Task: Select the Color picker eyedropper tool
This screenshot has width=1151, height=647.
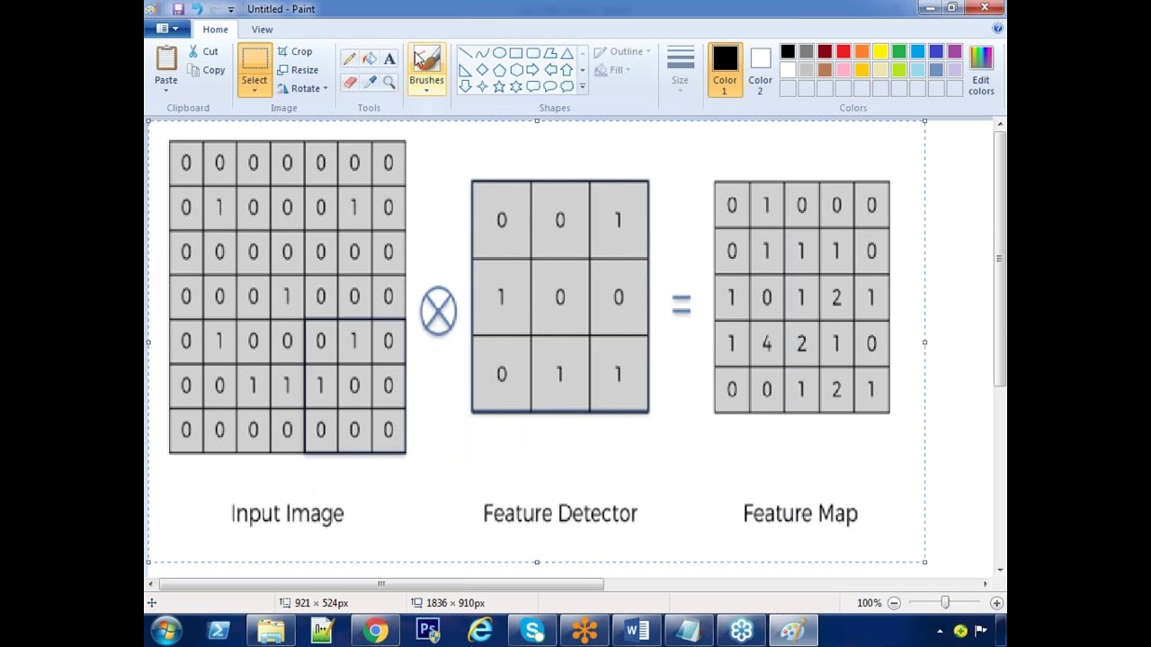Action: coord(370,82)
